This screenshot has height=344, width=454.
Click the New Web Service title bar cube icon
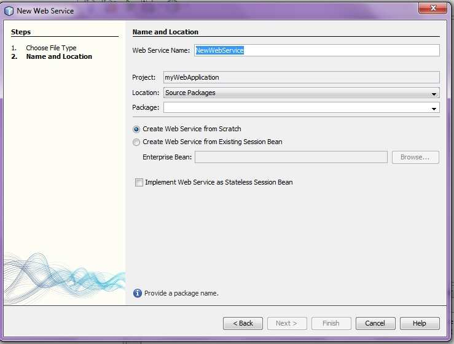click(9, 11)
